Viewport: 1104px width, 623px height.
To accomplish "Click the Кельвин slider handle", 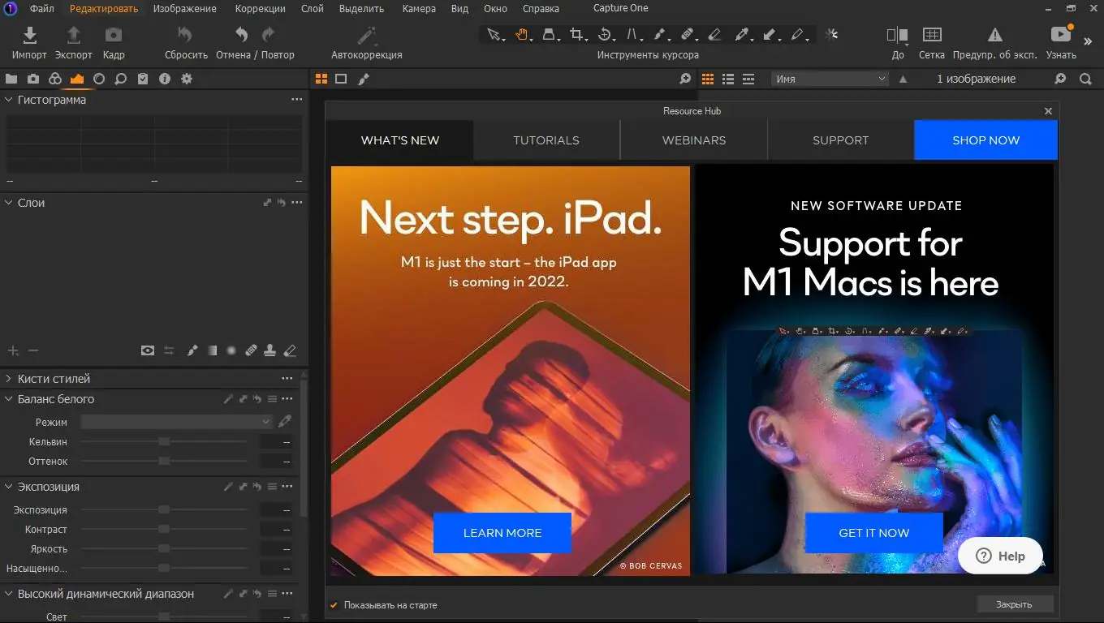I will [x=164, y=441].
